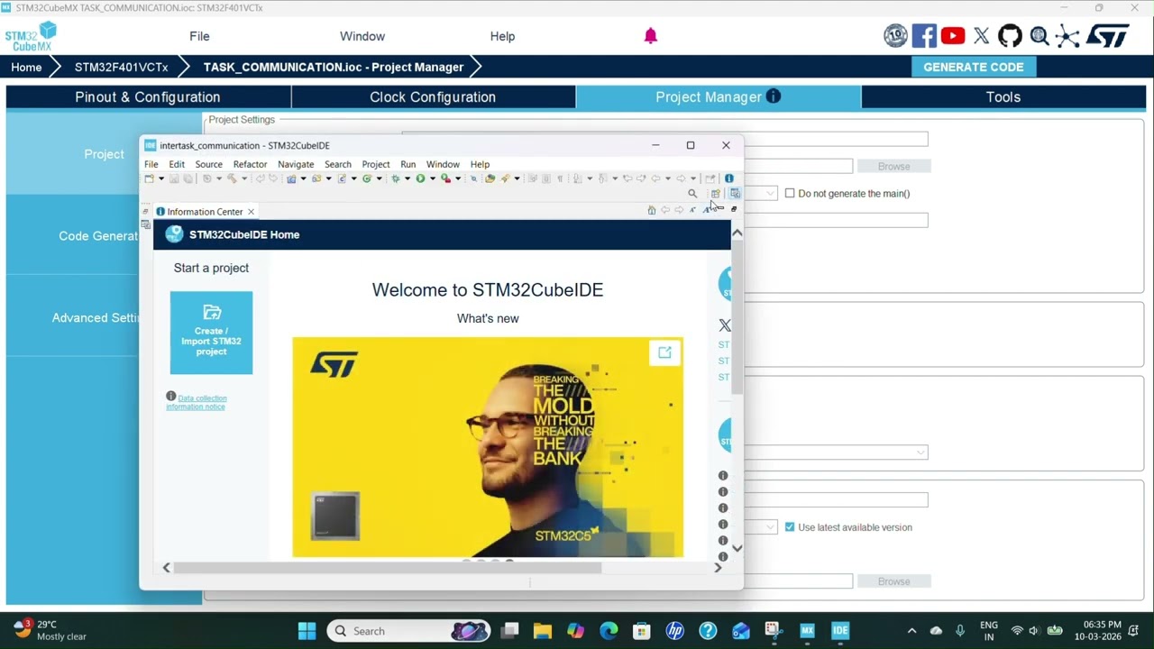Open the dropdown arrow next to the Build hammer
The image size is (1154, 649).
pyautogui.click(x=243, y=178)
